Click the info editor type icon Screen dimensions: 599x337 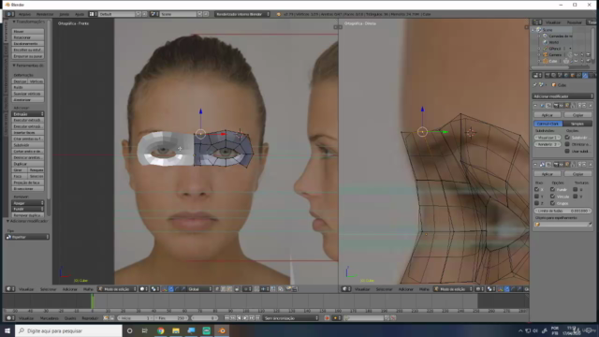click(x=9, y=14)
